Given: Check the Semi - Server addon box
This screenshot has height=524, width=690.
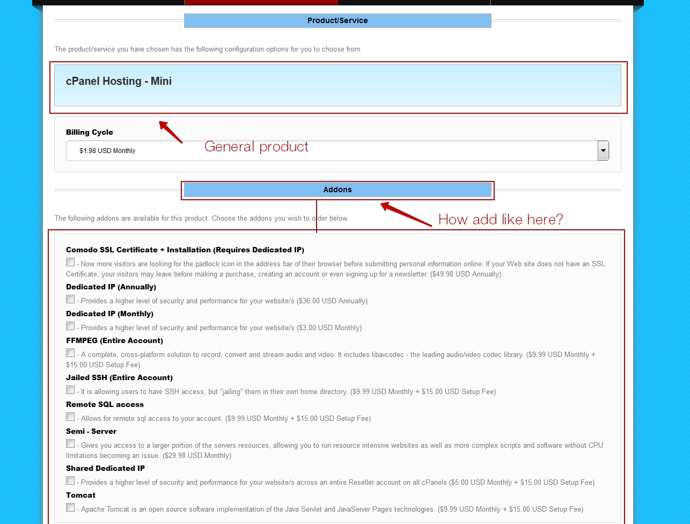Looking at the screenshot, I should tap(70, 443).
